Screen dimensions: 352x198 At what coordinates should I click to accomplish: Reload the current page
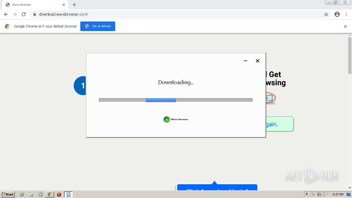(24, 14)
